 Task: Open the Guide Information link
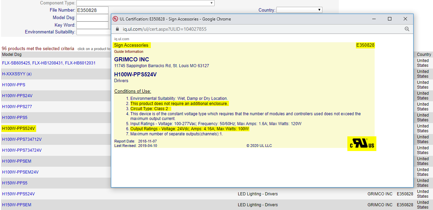point(129,52)
